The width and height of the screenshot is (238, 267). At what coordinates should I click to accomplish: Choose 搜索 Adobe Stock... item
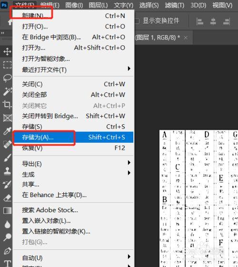pyautogui.click(x=73, y=210)
